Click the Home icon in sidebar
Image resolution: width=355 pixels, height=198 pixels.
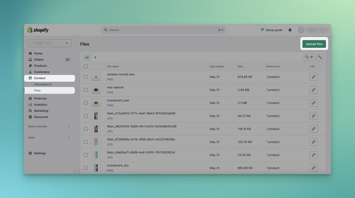tap(30, 53)
